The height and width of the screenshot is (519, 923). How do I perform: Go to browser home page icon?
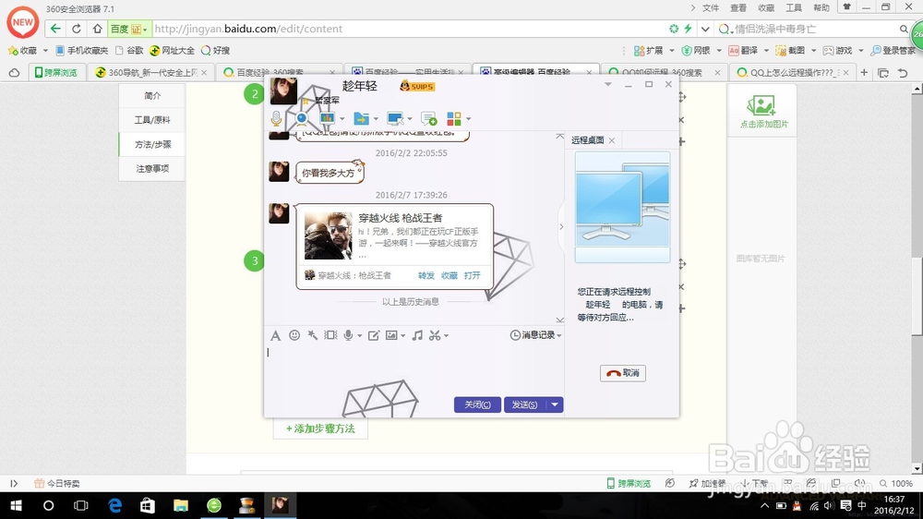pyautogui.click(x=97, y=29)
